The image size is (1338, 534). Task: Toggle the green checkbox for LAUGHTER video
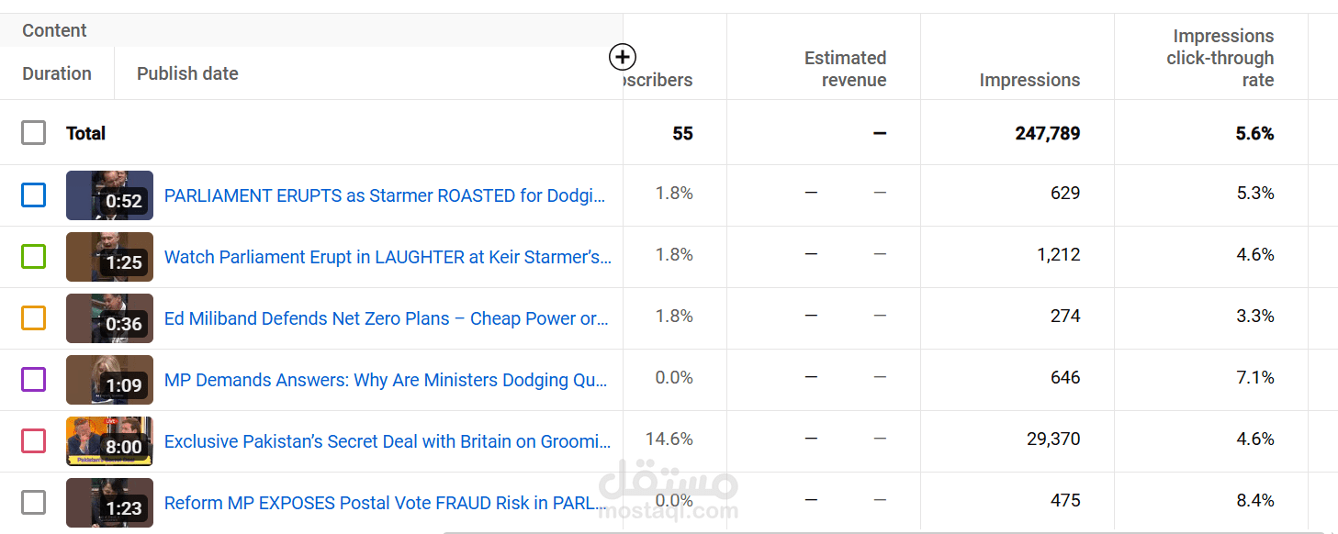34,256
